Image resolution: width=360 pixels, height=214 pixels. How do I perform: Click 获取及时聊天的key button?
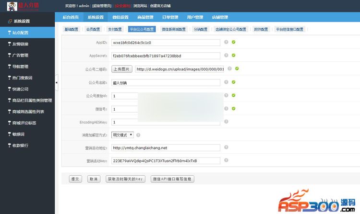pos(125,179)
